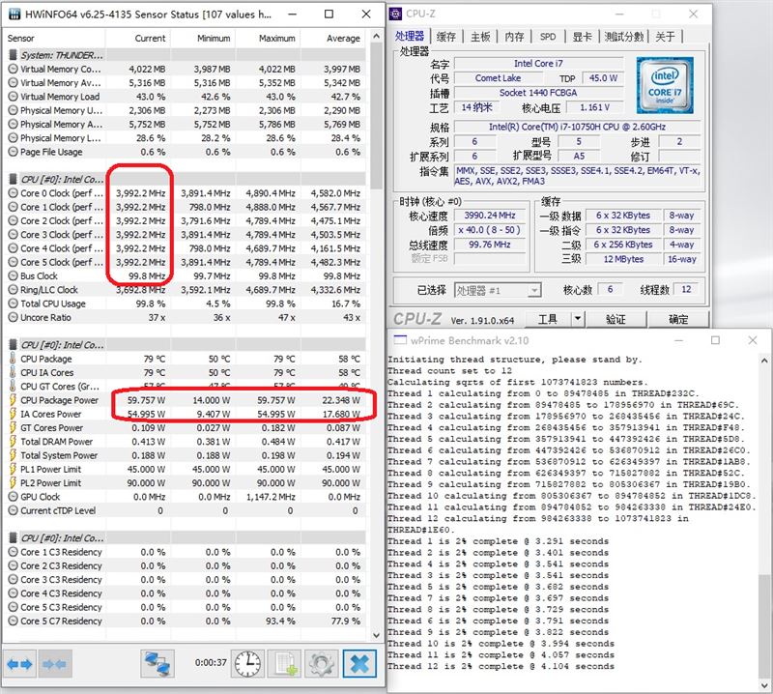This screenshot has height=694, width=773.
Task: Click the HWiNFO scrollbar up arrow
Action: [376, 36]
